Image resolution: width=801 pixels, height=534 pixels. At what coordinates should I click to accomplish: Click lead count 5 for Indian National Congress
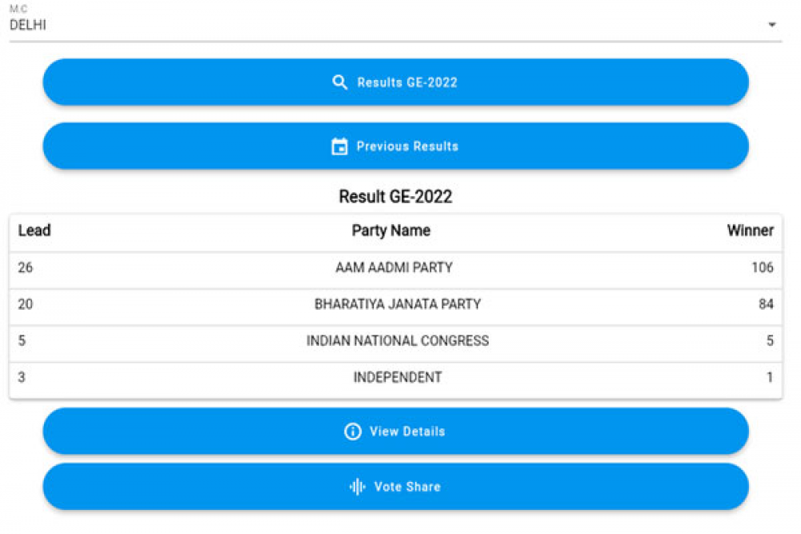click(x=22, y=340)
